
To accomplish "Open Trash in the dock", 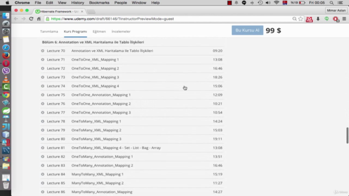I will click(x=6, y=185).
